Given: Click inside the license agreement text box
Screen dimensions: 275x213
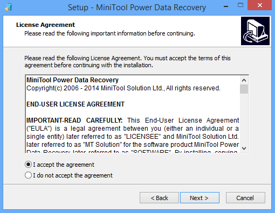Looking at the screenshot, I should click(x=133, y=114).
